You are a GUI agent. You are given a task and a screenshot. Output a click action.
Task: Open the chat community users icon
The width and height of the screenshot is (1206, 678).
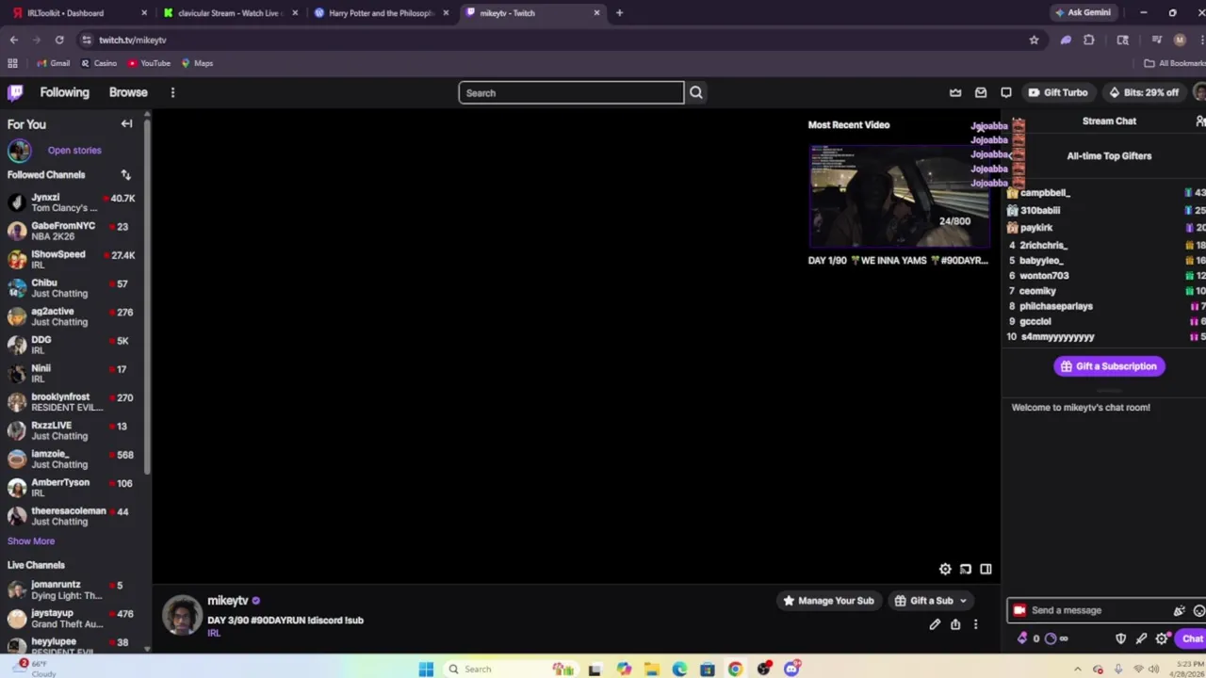tap(1200, 121)
